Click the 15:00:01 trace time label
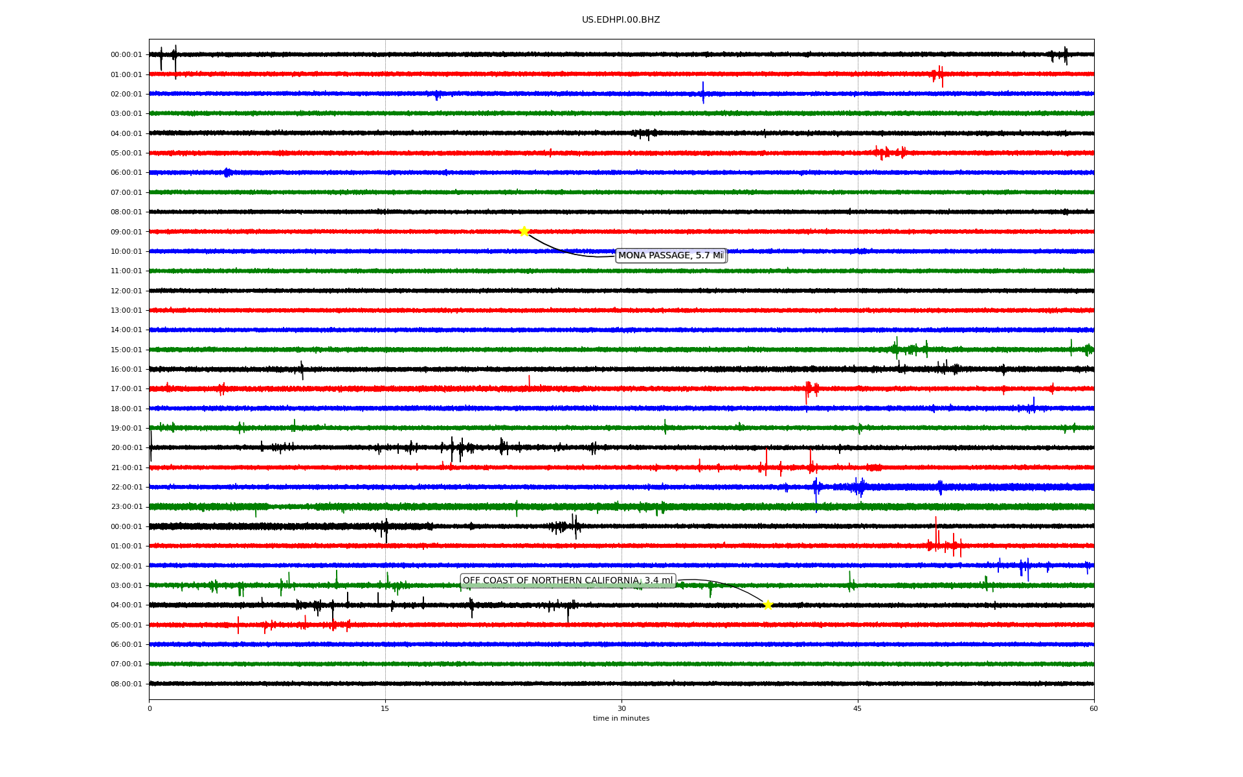1243x777 pixels. pyautogui.click(x=126, y=350)
